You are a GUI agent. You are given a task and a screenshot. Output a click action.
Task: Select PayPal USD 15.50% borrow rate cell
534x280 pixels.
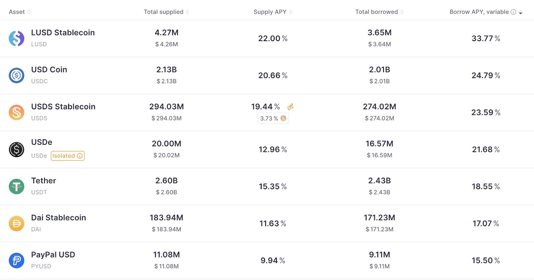tap(486, 261)
